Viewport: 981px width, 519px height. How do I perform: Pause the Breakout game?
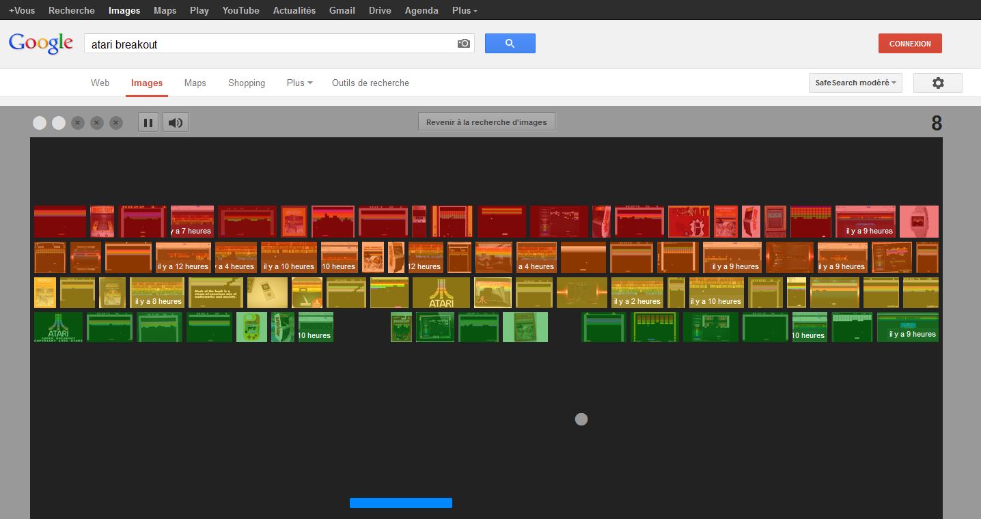(x=148, y=123)
